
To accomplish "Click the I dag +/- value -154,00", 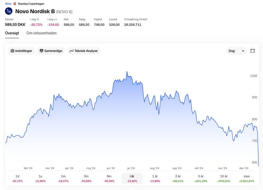I will coord(53,25).
